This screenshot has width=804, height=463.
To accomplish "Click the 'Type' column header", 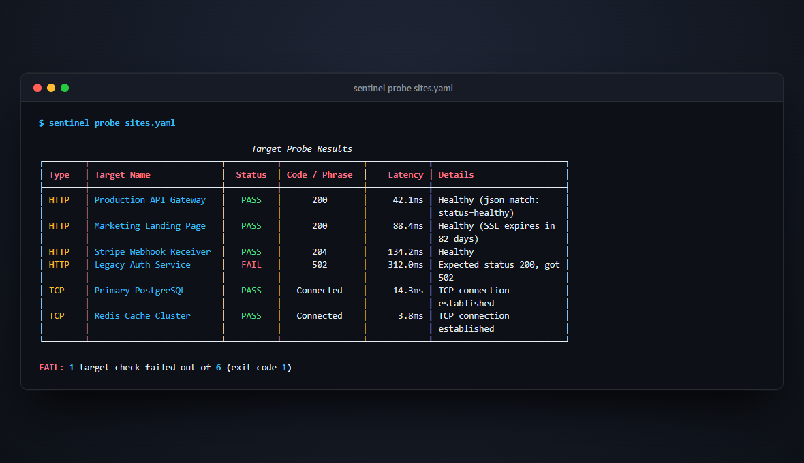I will point(59,175).
